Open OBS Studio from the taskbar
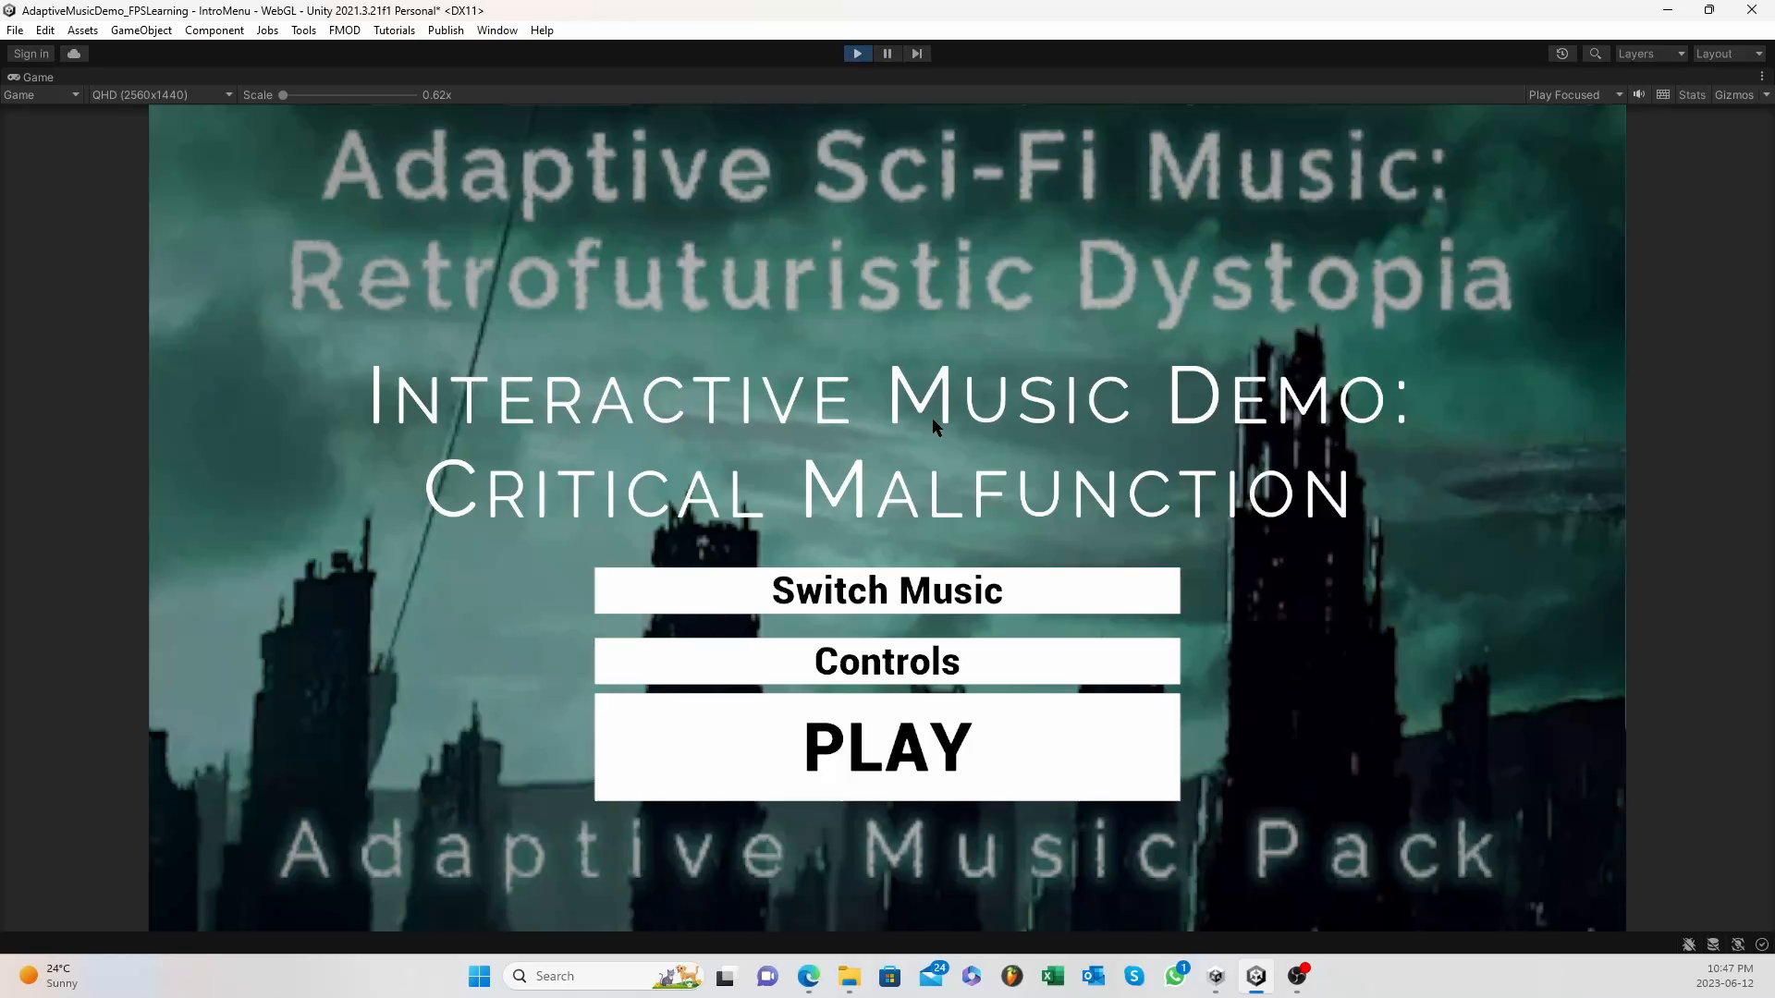 click(x=1297, y=976)
